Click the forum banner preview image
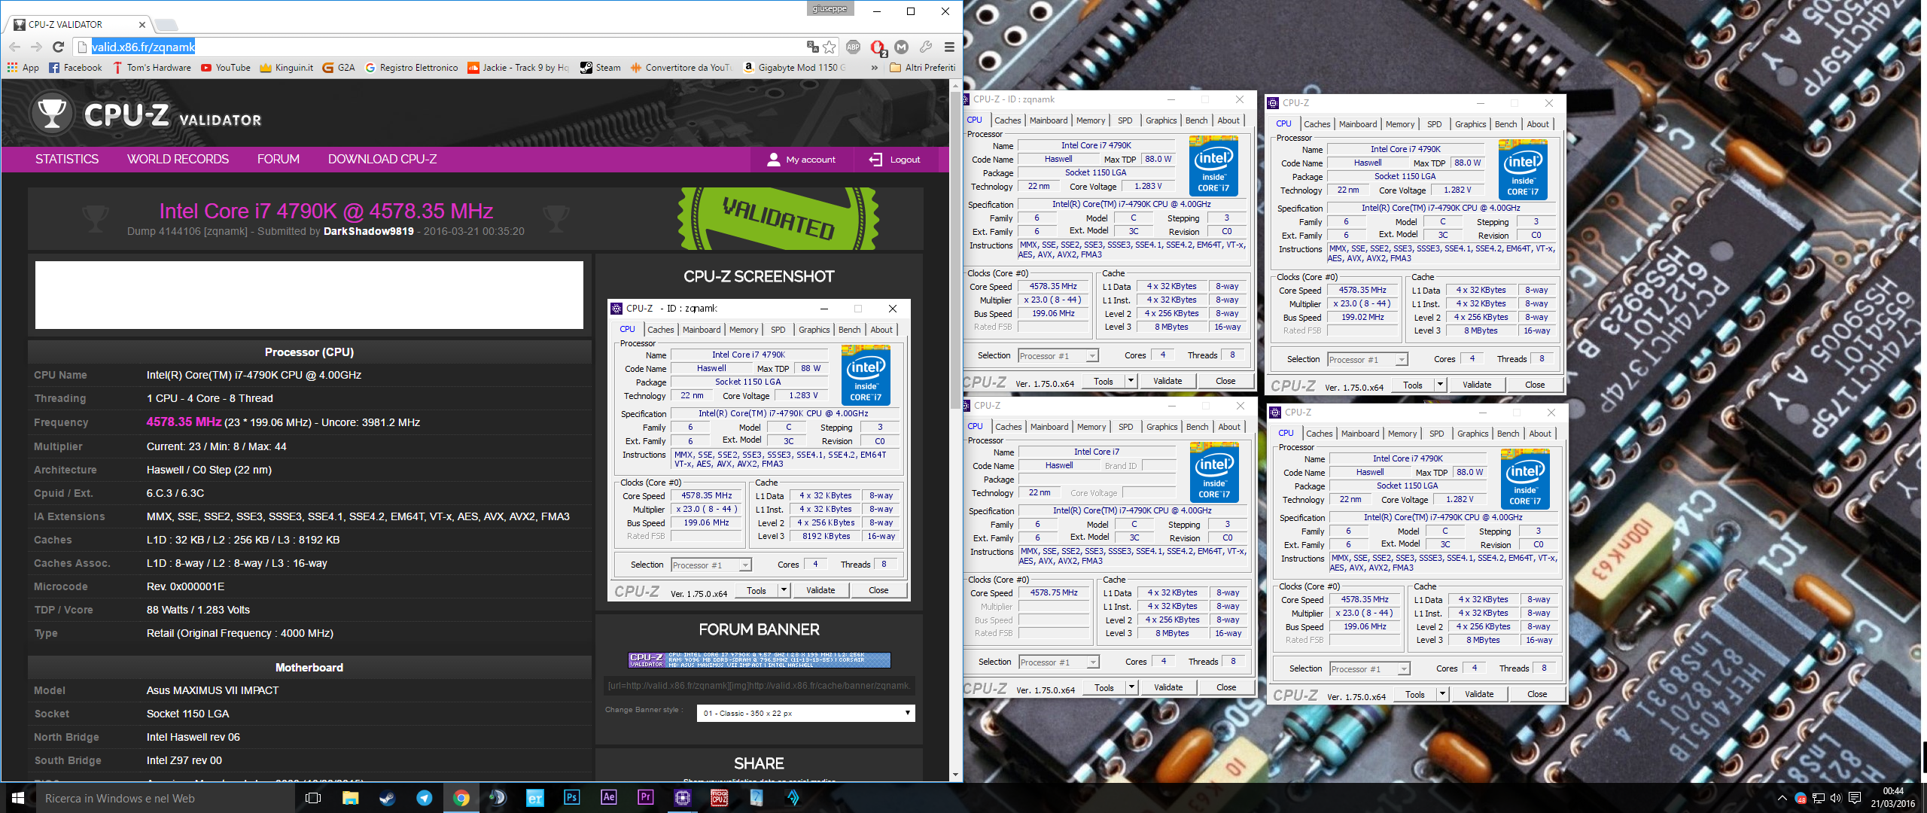1927x813 pixels. tap(759, 660)
